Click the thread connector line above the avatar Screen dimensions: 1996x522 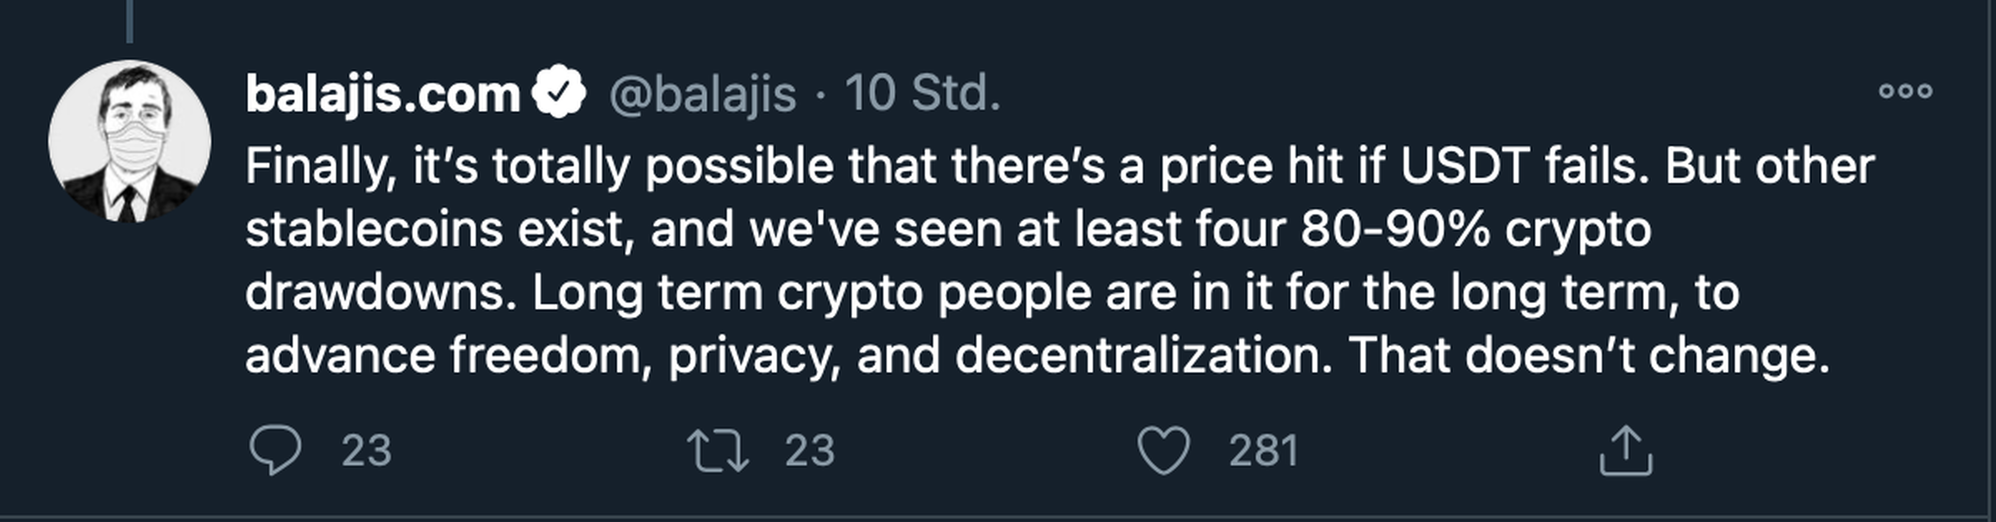130,20
